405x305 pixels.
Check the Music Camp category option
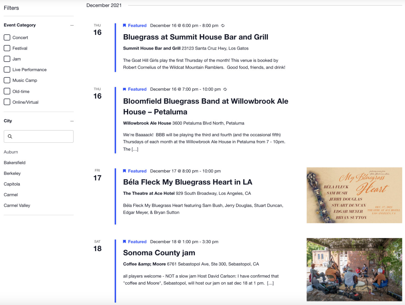[7, 80]
